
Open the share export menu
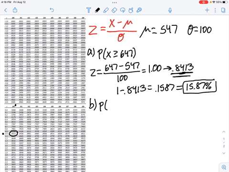point(15,10)
